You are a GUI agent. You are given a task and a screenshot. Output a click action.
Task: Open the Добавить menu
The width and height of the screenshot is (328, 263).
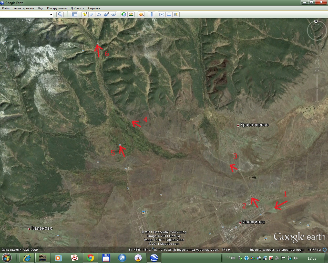(x=77, y=8)
